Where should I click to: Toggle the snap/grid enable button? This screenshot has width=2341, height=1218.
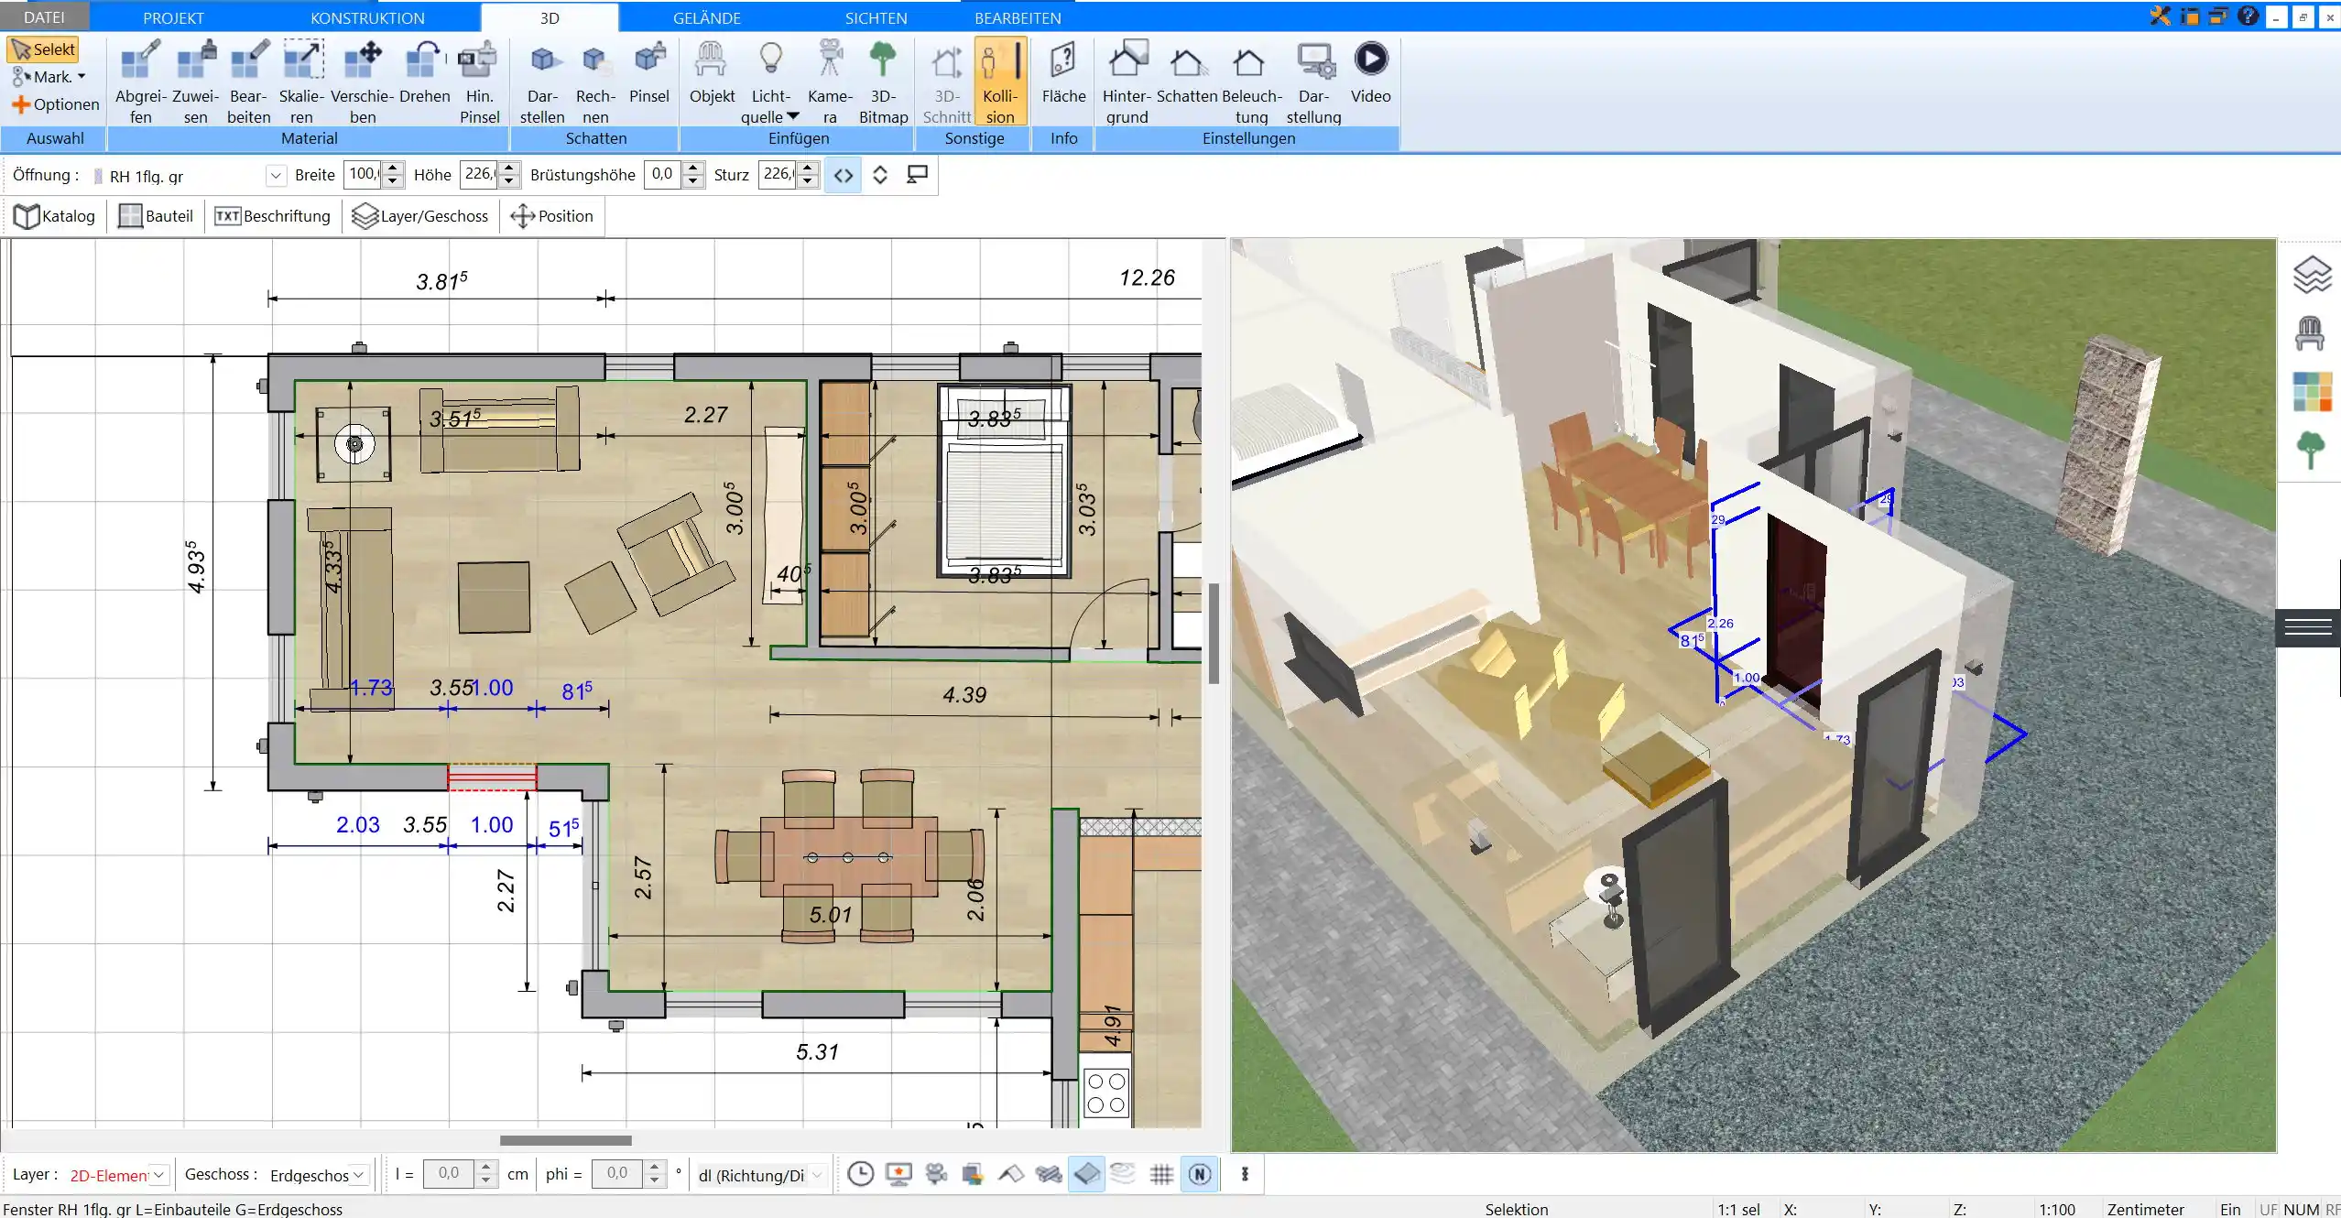pos(1163,1175)
